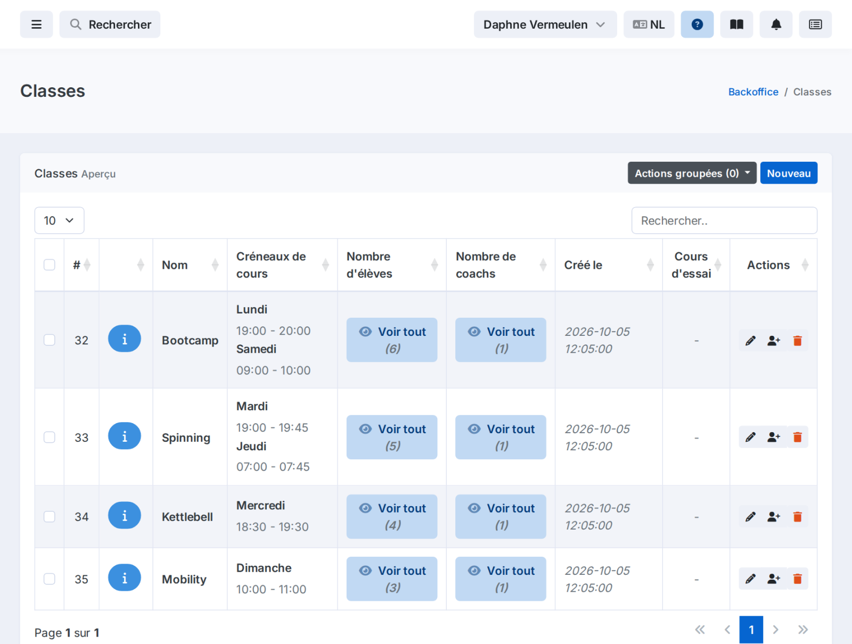The height and width of the screenshot is (644, 852).
Task: Add a student to the Mobility class
Action: point(774,579)
